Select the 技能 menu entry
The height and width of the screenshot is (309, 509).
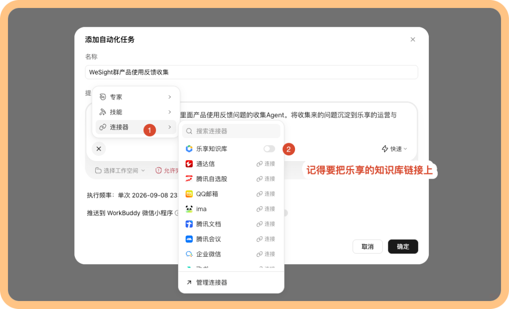136,112
